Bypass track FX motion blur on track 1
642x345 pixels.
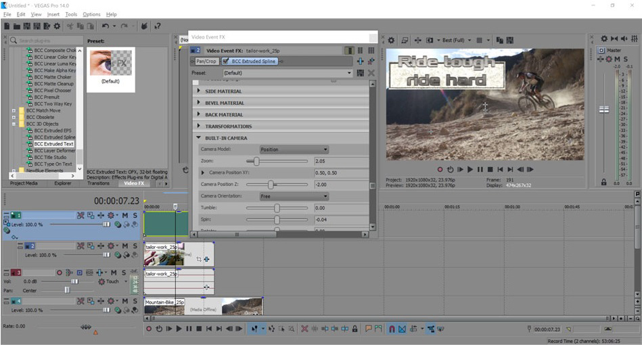[x=81, y=215]
